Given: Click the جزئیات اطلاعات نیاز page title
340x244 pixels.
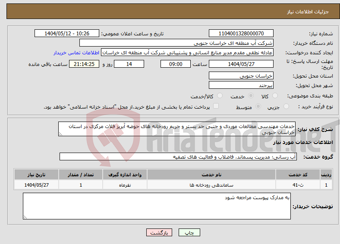Looking at the screenshot, I should point(308,12).
